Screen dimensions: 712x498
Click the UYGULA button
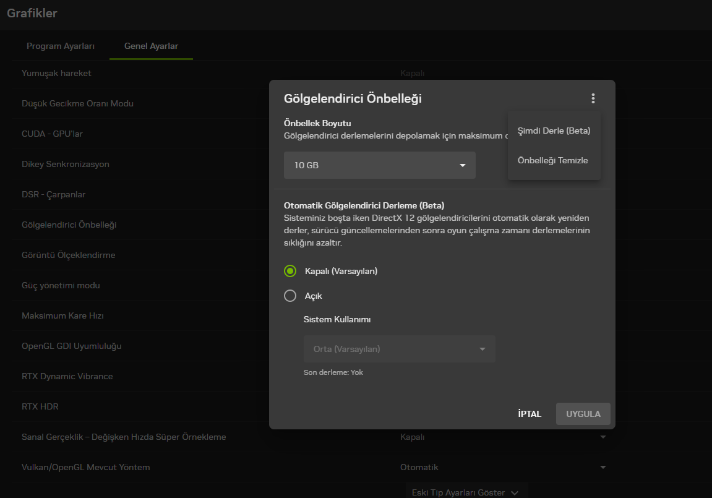[x=583, y=414]
